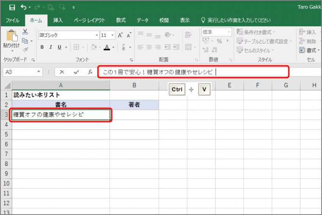Click the Wrap Text icon
322x215 pixels.
coord(188,35)
